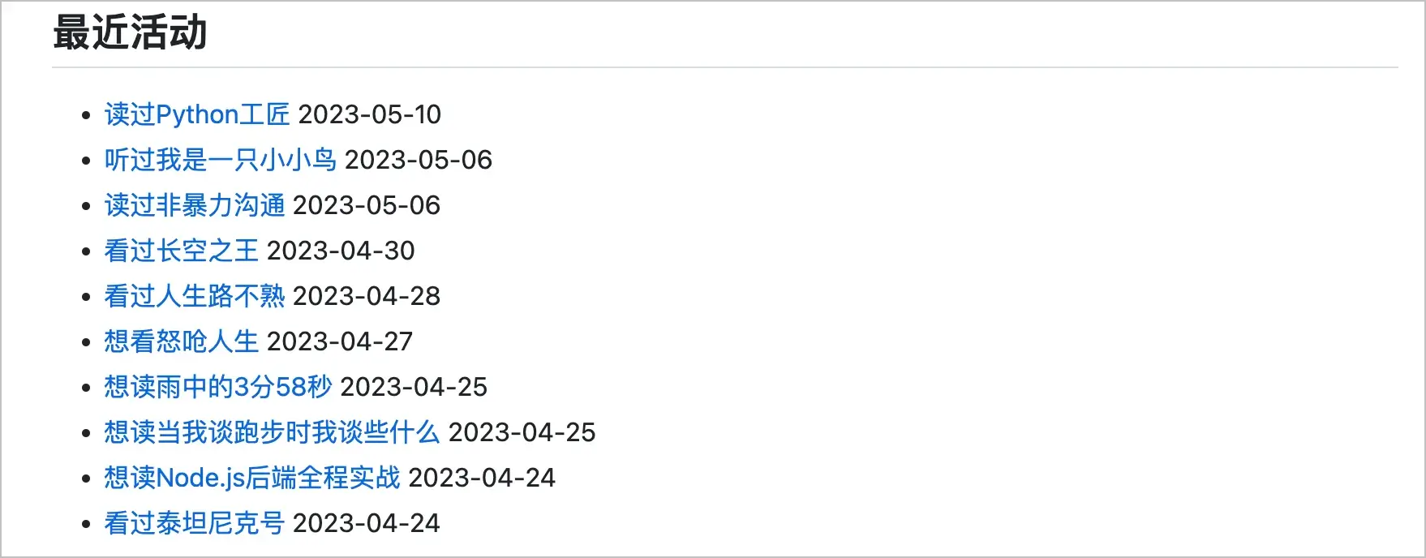Click the date 2023-04-30
Image resolution: width=1426 pixels, height=558 pixels.
[x=341, y=251]
